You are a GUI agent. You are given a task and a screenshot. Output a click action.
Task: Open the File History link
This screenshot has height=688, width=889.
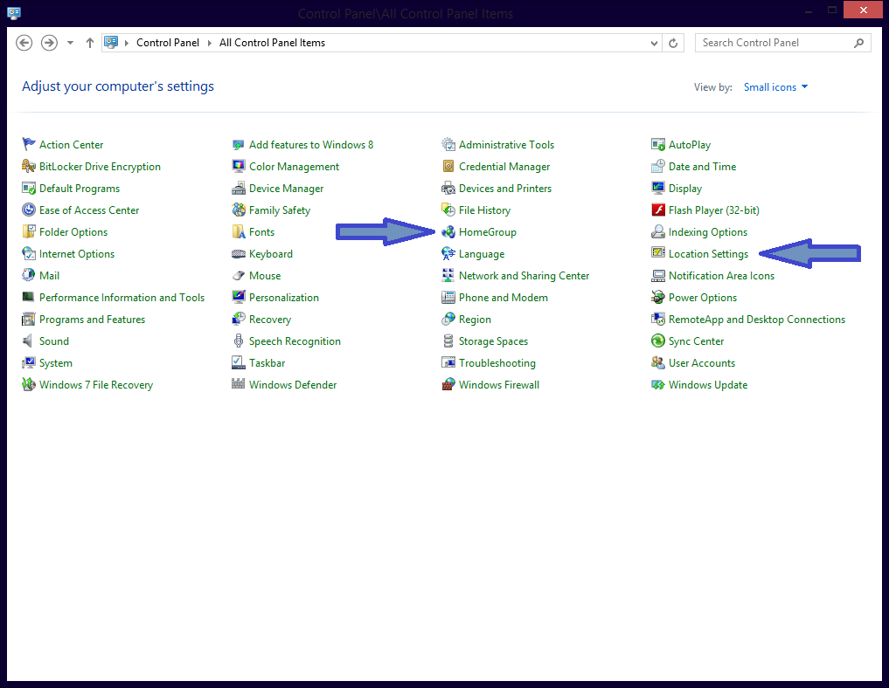[484, 210]
